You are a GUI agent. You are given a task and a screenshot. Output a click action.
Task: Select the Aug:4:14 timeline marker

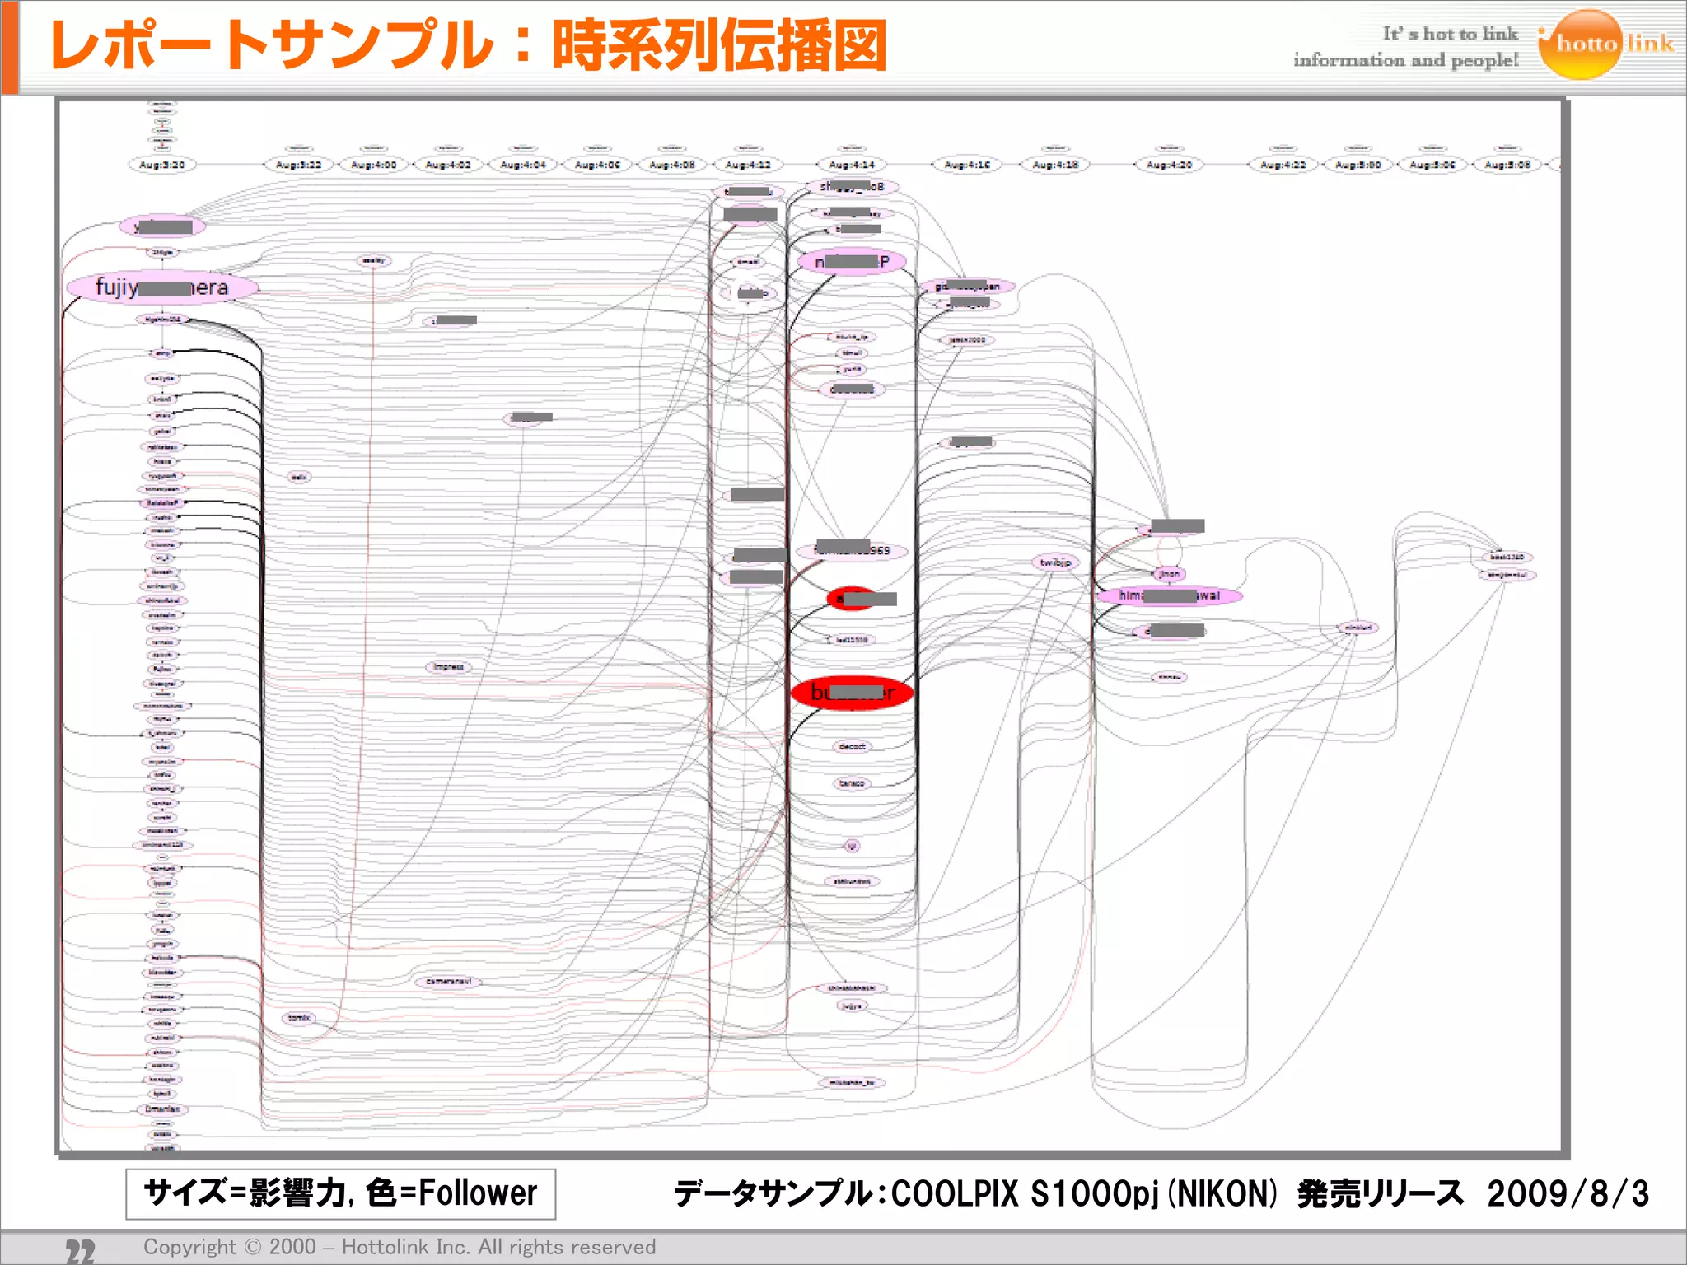(x=852, y=165)
